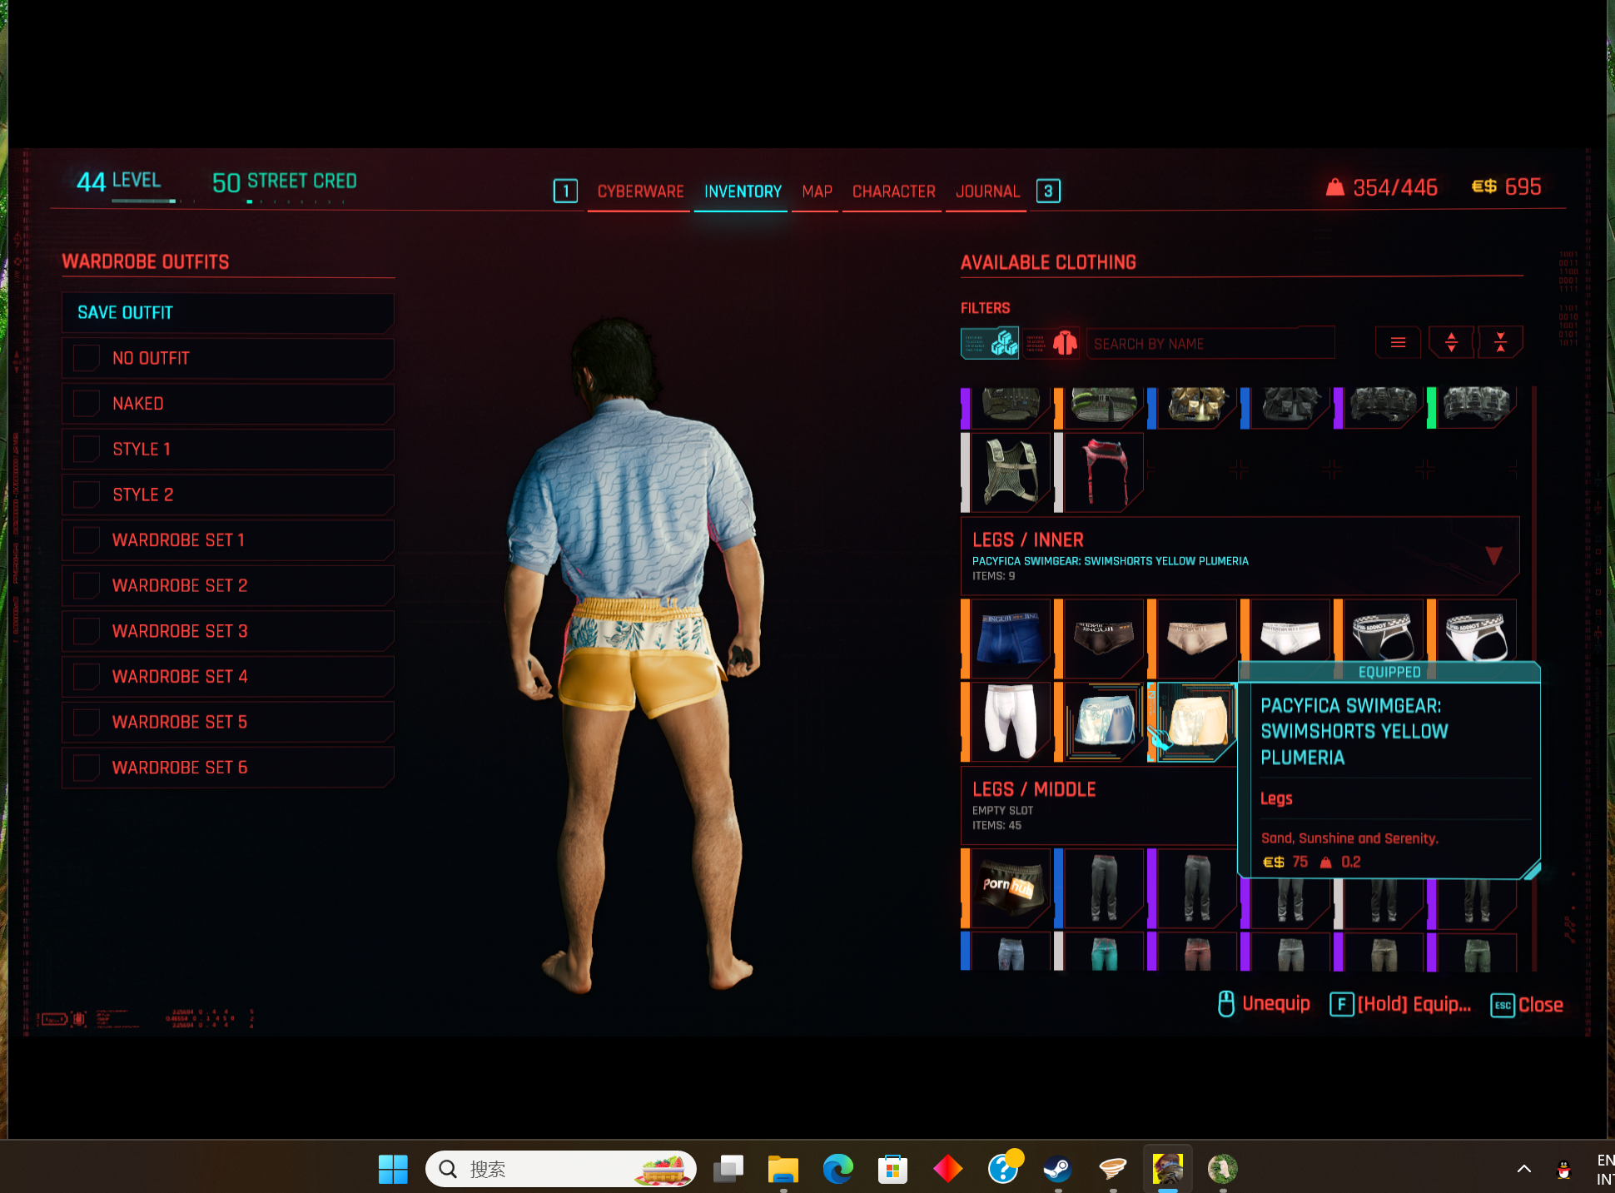The height and width of the screenshot is (1193, 1615).
Task: Check the WARDROBE SET 1 checkbox
Action: 87,540
